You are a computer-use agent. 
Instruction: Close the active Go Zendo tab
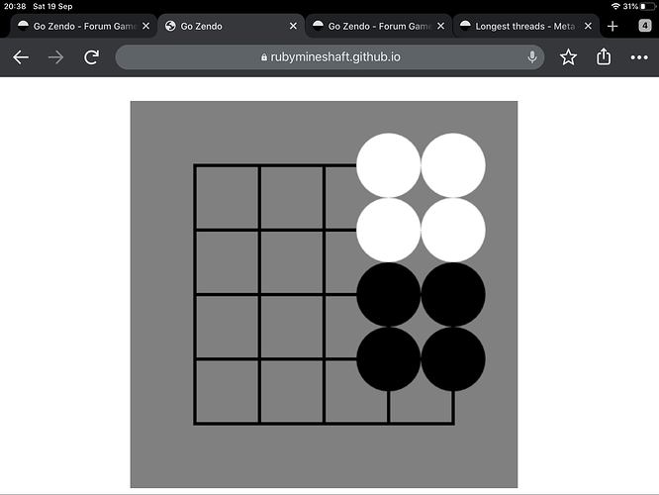point(293,26)
